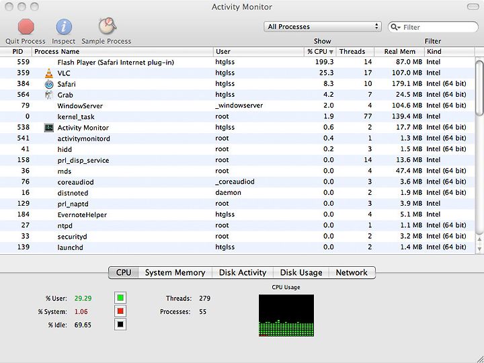Click the red % System color swatch
The width and height of the screenshot is (484, 363).
120,311
